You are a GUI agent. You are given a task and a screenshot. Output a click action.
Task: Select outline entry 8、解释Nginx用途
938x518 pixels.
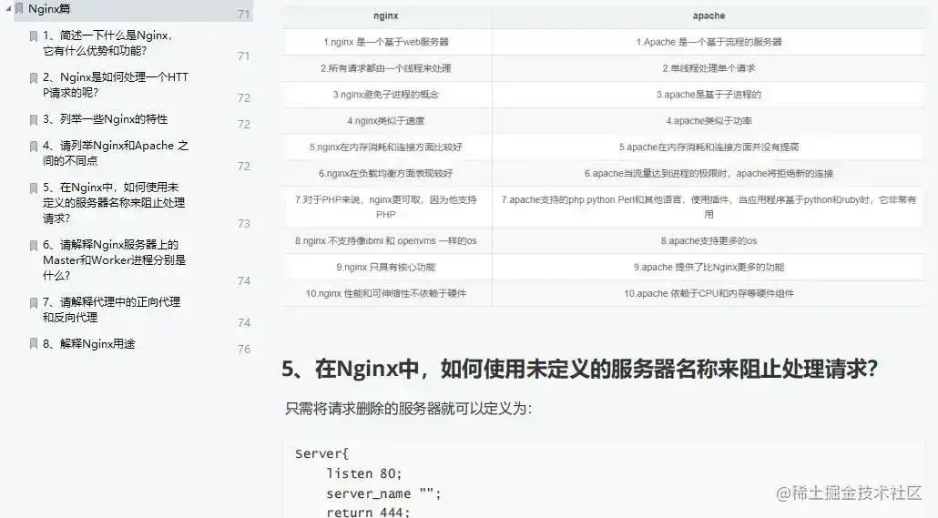point(89,344)
